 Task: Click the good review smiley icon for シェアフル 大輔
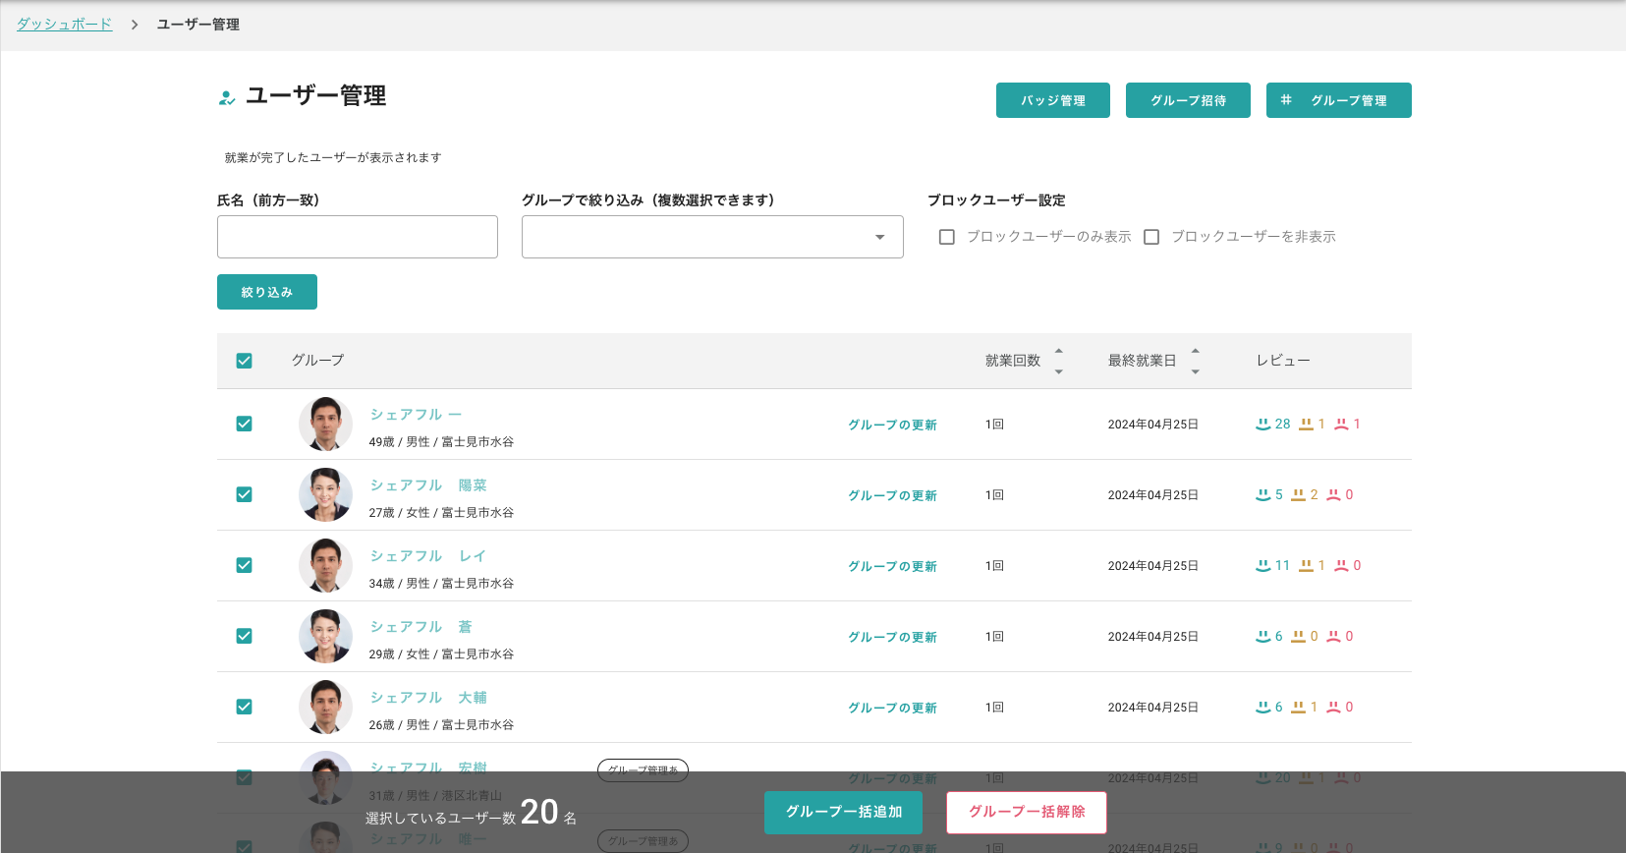[x=1262, y=708]
